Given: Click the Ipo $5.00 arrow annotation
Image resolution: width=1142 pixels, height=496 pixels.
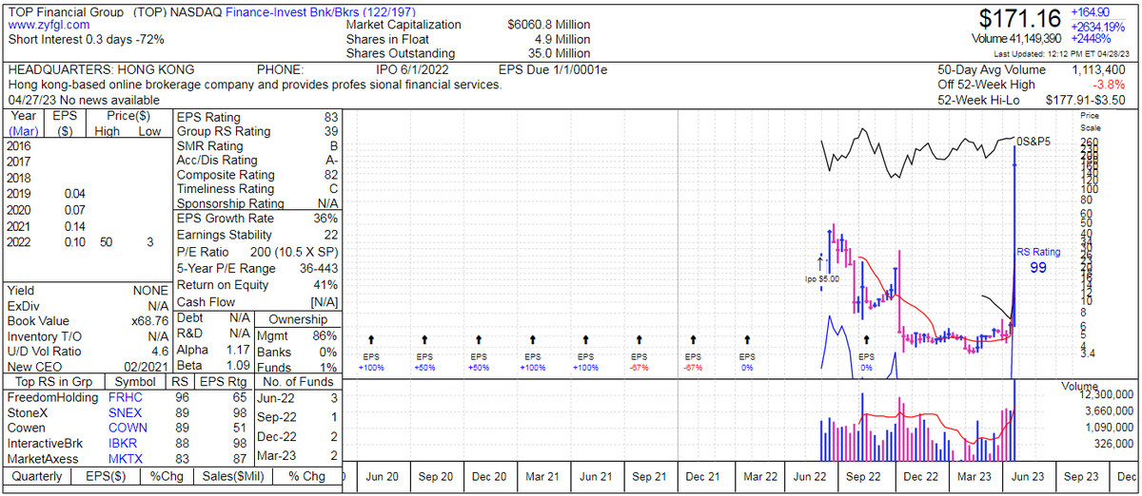Looking at the screenshot, I should (x=819, y=268).
